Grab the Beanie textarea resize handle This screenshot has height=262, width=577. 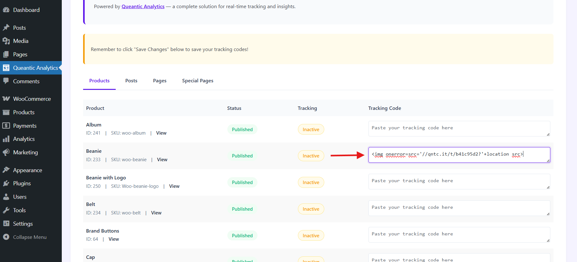548,161
